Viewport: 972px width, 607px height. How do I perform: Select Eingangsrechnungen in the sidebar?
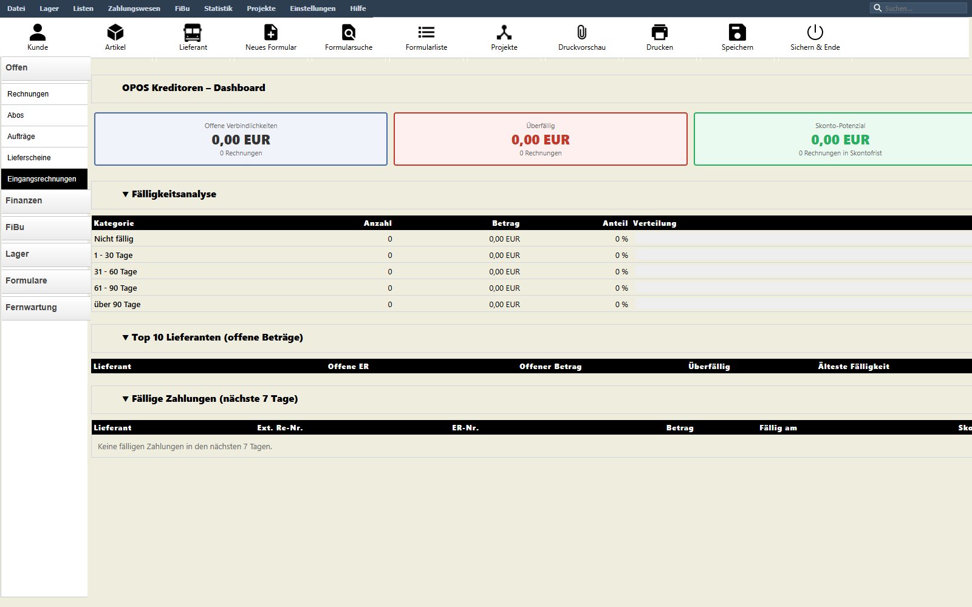coord(44,179)
